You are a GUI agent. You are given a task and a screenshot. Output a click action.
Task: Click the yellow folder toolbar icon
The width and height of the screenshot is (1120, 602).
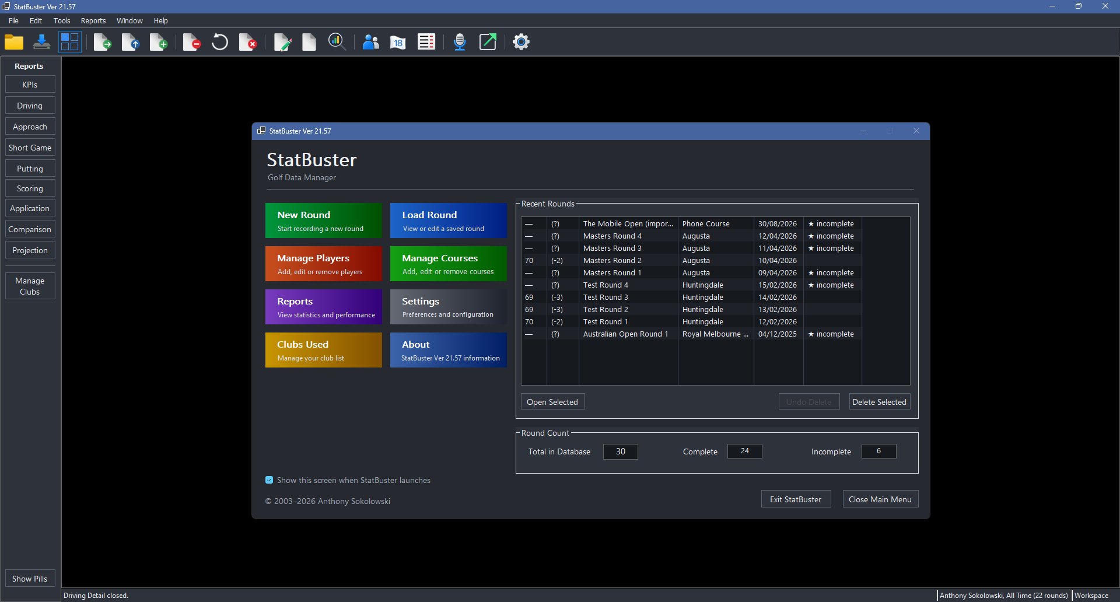click(14, 42)
